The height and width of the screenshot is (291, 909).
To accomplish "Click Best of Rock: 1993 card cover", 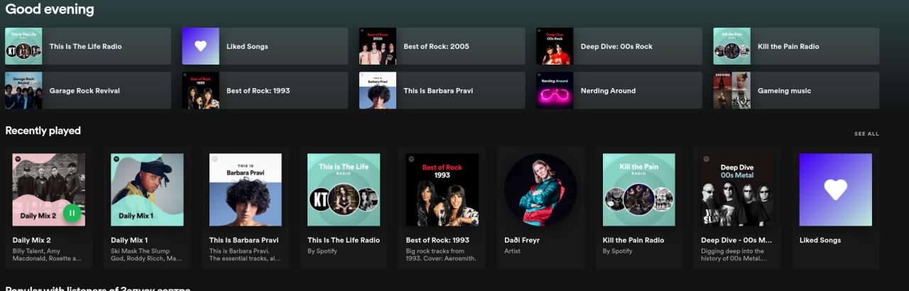I will click(x=442, y=190).
